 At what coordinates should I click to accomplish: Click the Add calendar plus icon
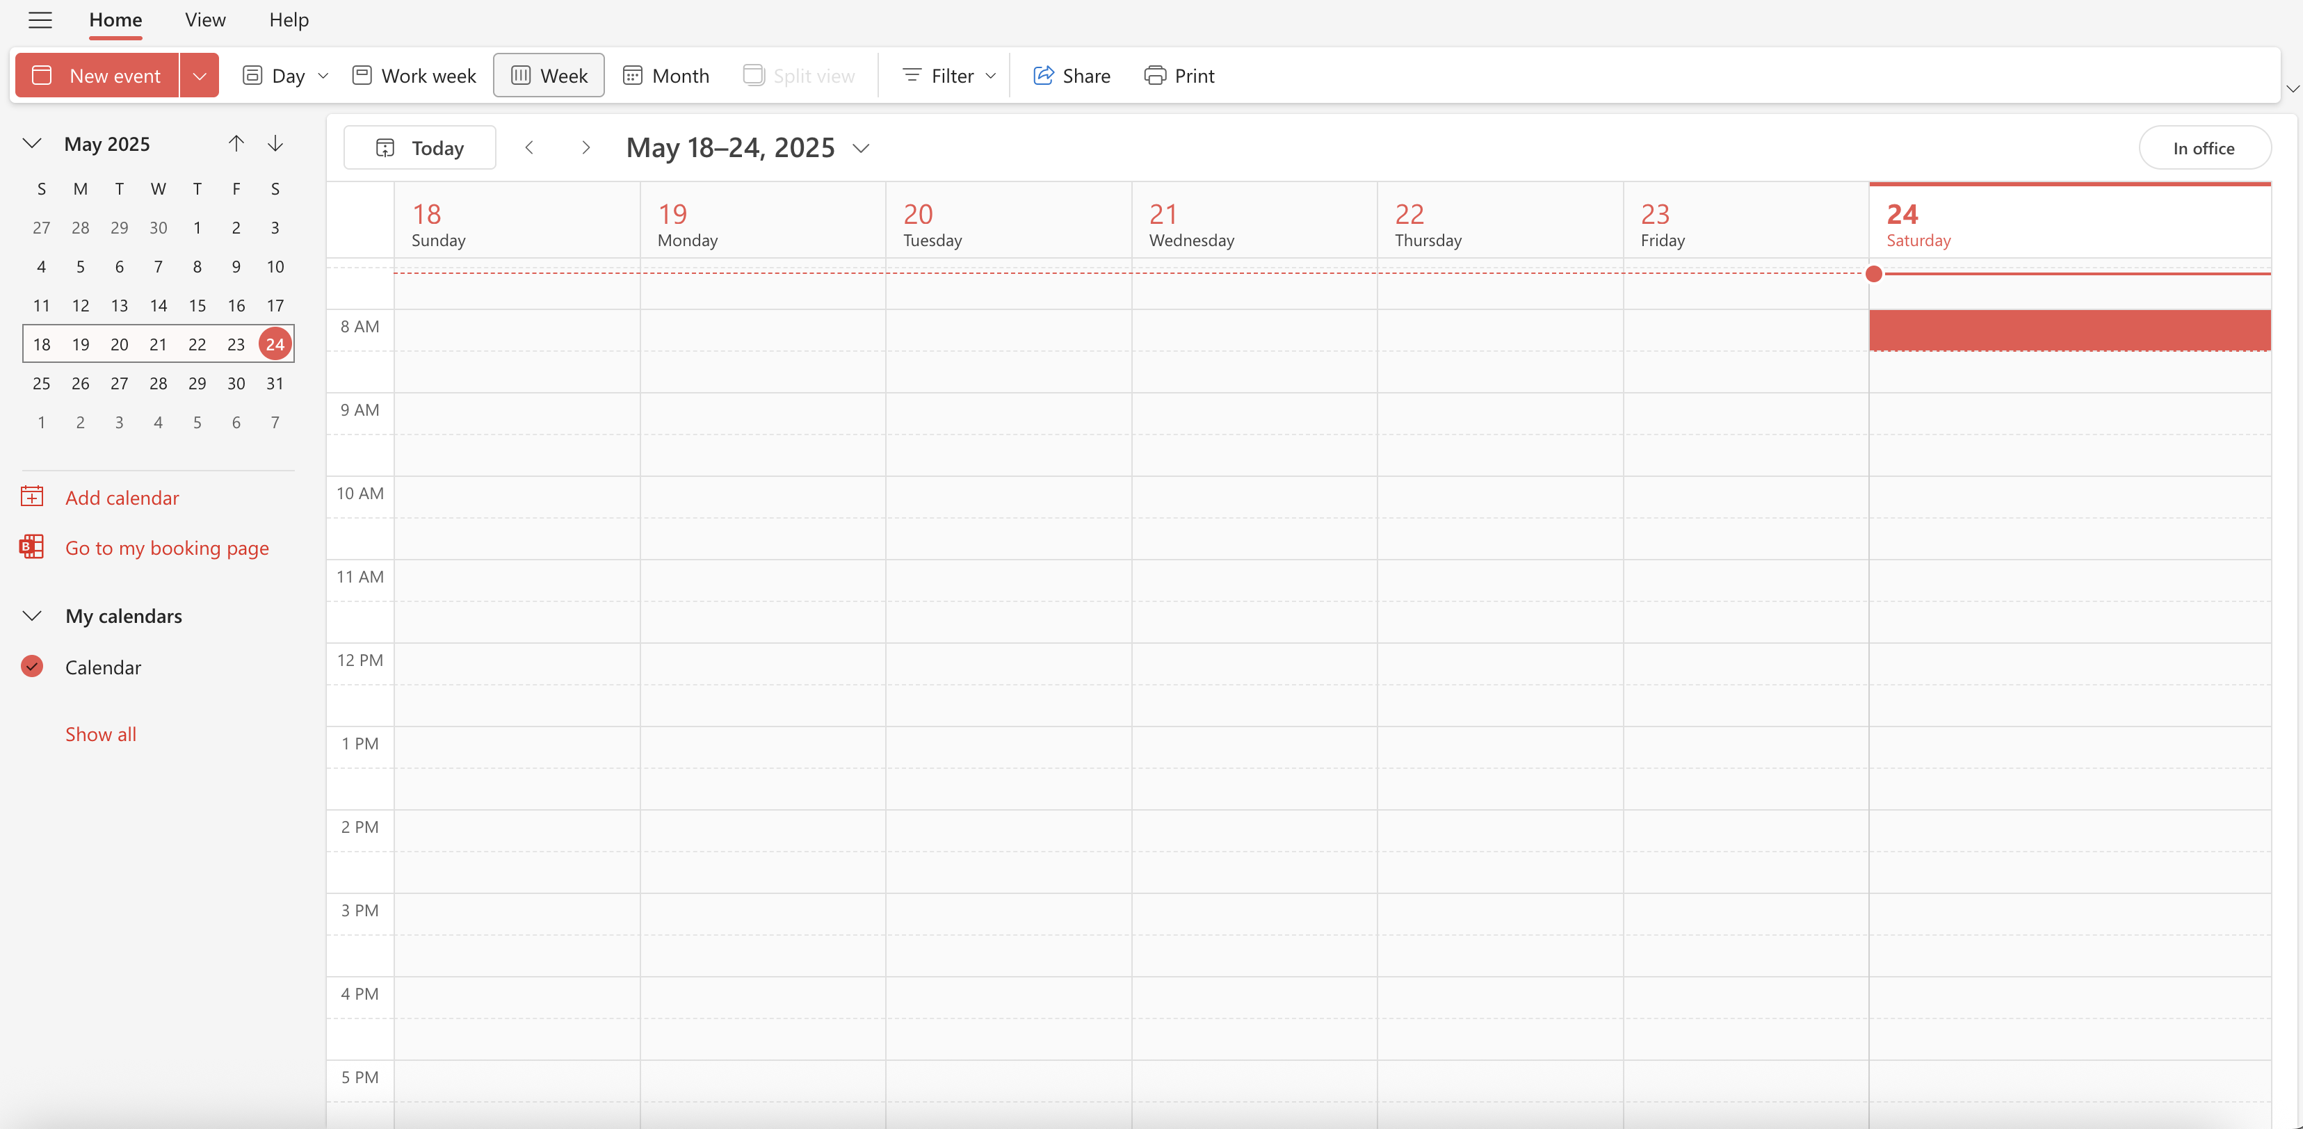pyautogui.click(x=32, y=496)
